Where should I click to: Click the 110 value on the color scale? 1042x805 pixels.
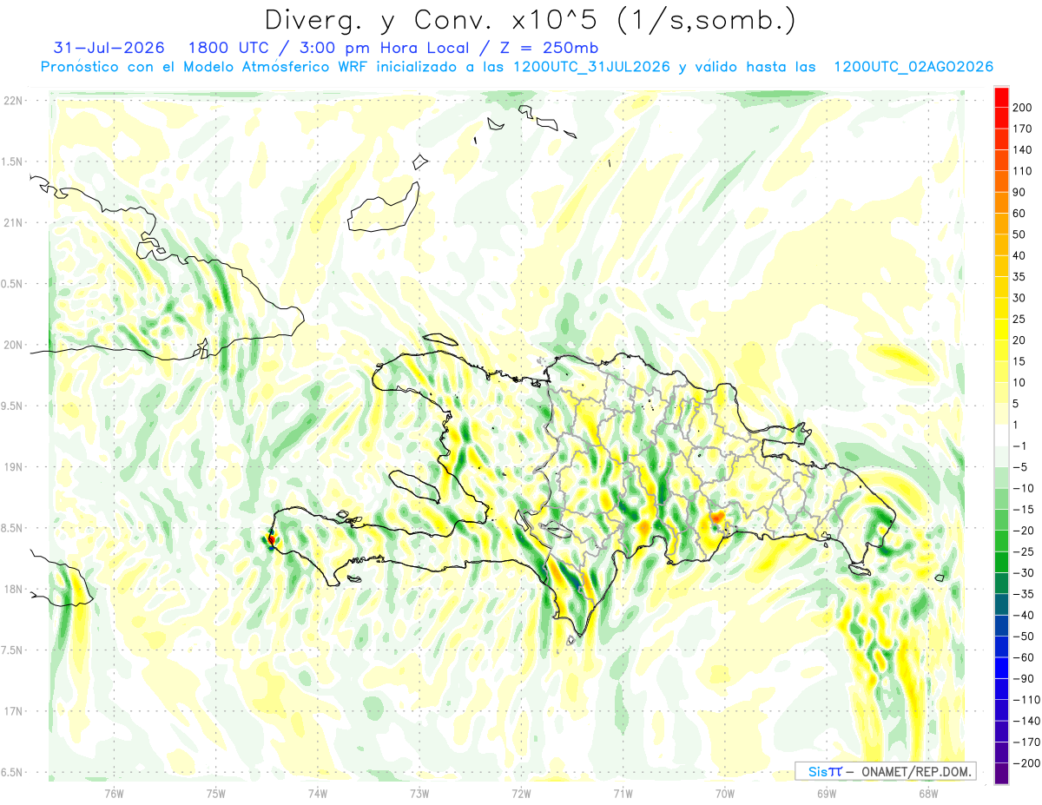(x=1022, y=171)
